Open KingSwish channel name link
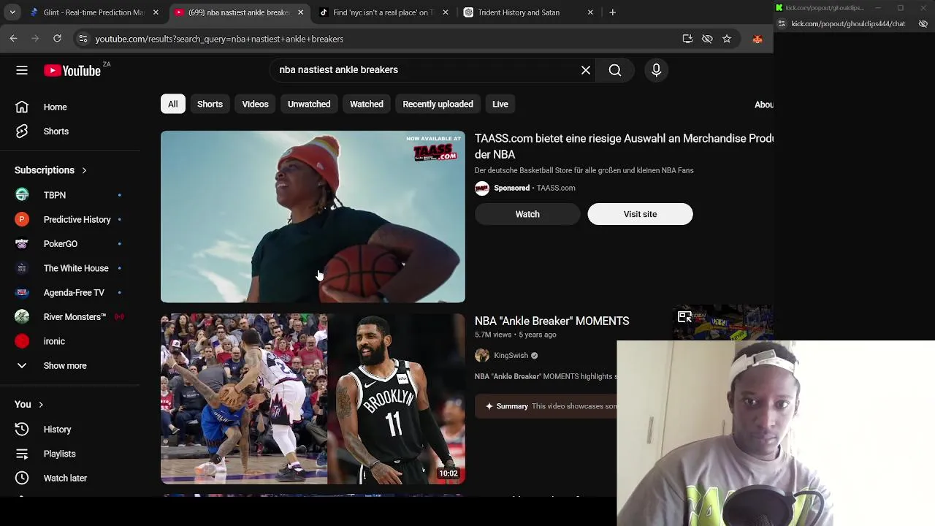 tap(511, 356)
